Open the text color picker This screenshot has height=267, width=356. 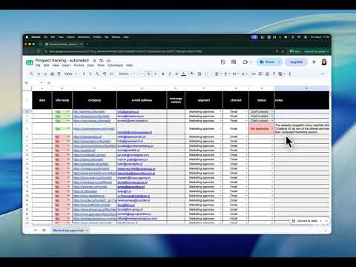pos(184,74)
